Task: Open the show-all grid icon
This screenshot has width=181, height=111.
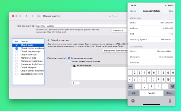Action: tap(39, 16)
